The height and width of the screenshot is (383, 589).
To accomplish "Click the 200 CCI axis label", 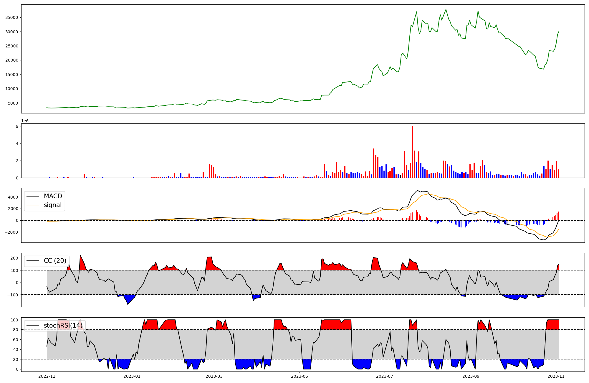I will 15,258.
